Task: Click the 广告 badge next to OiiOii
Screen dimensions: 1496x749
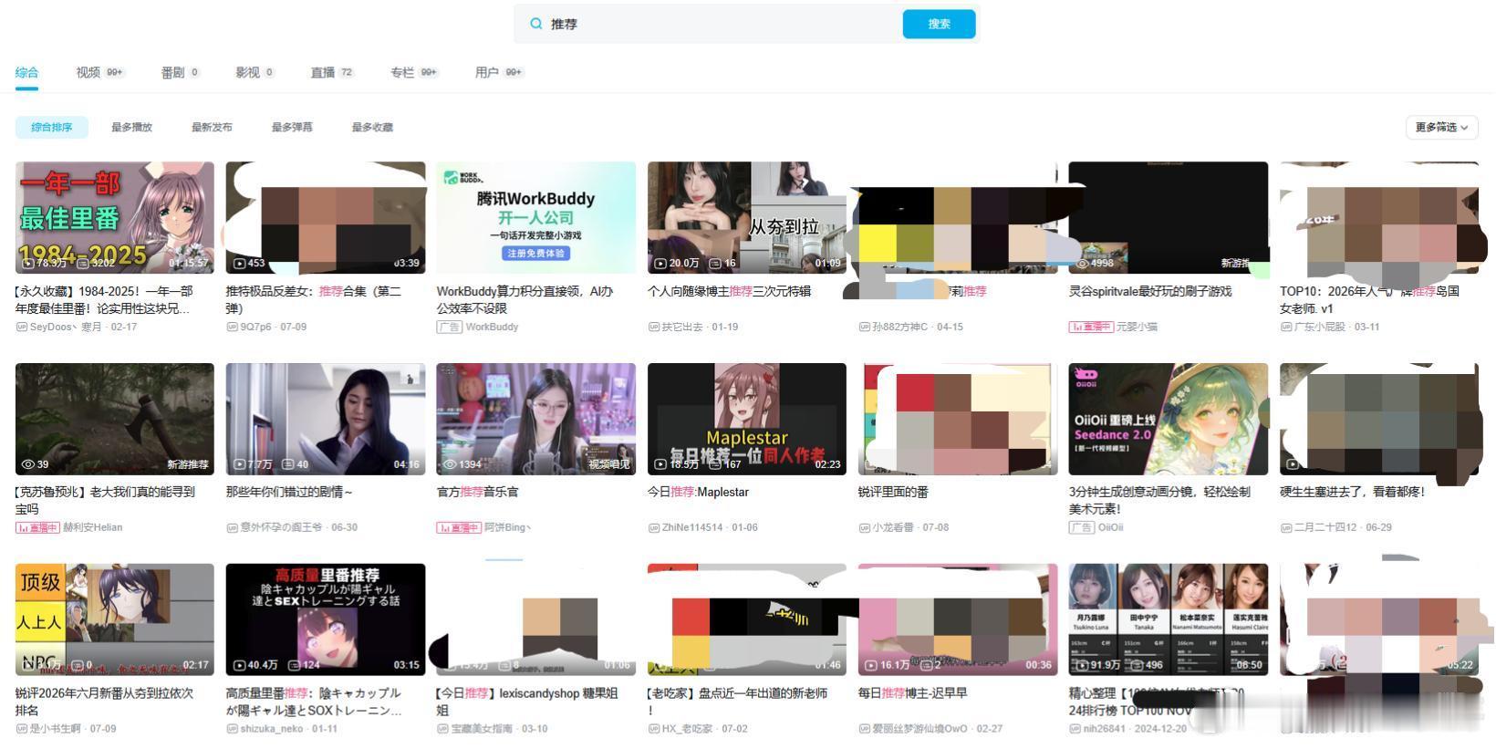Action: tap(1081, 527)
